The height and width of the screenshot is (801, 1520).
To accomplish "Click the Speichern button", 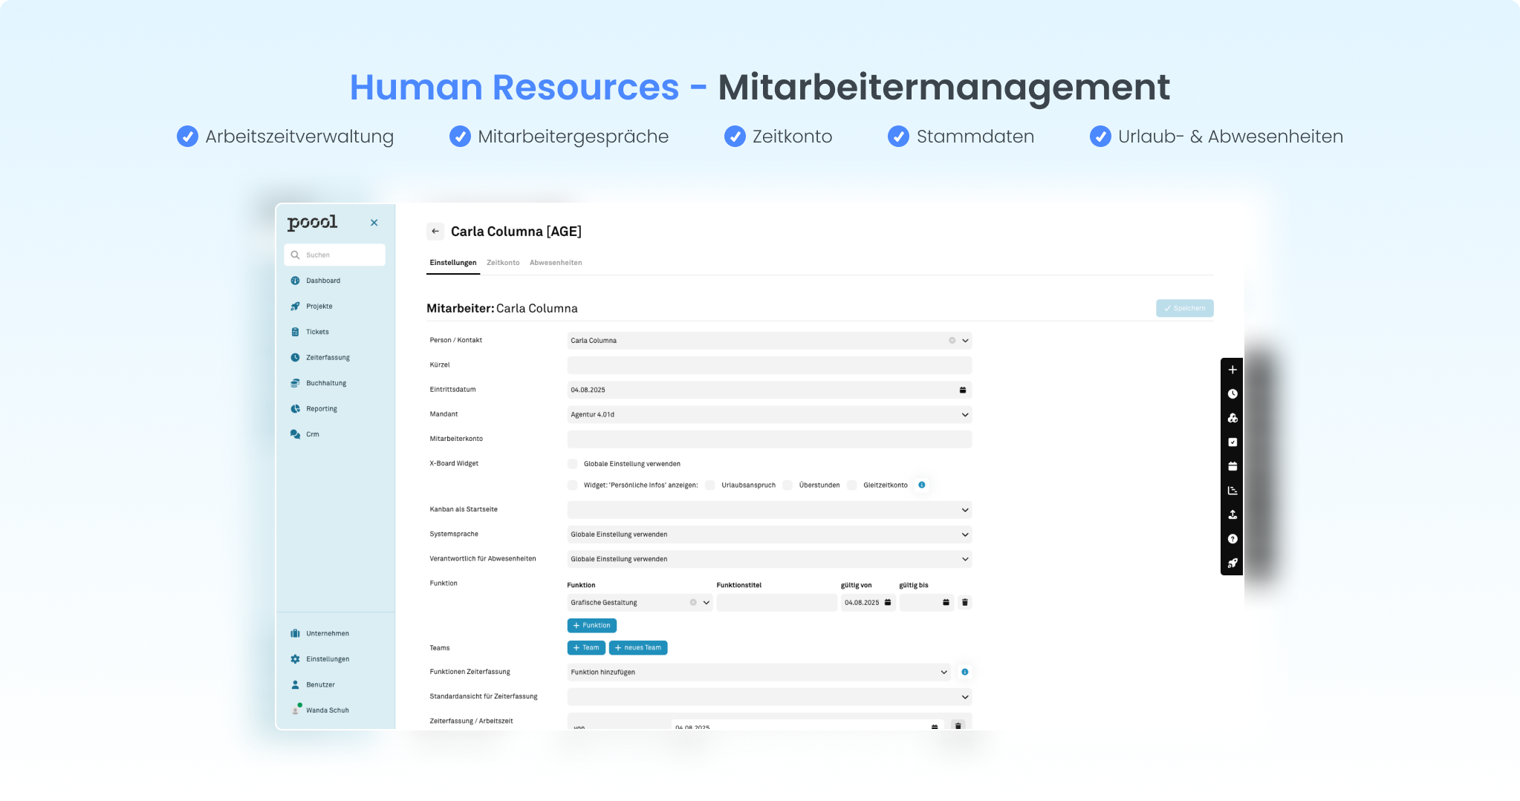I will pos(1184,308).
